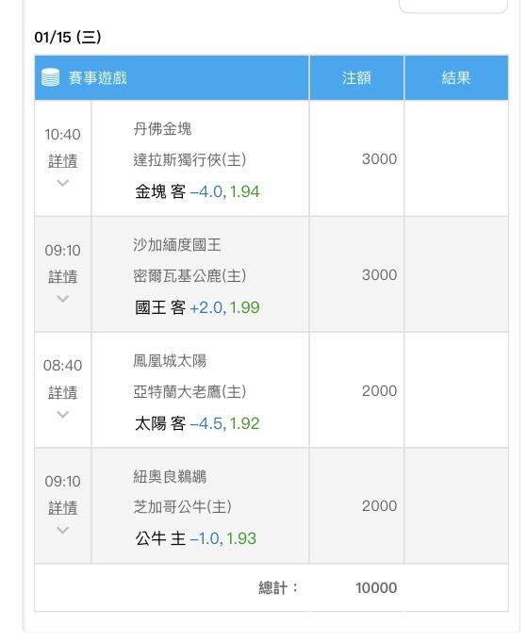Expand chevron under 08:40 game details
This screenshot has width=527, height=642.
coord(62,415)
